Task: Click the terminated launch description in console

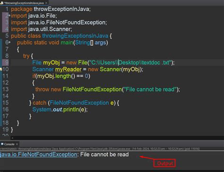Action: 100,149
